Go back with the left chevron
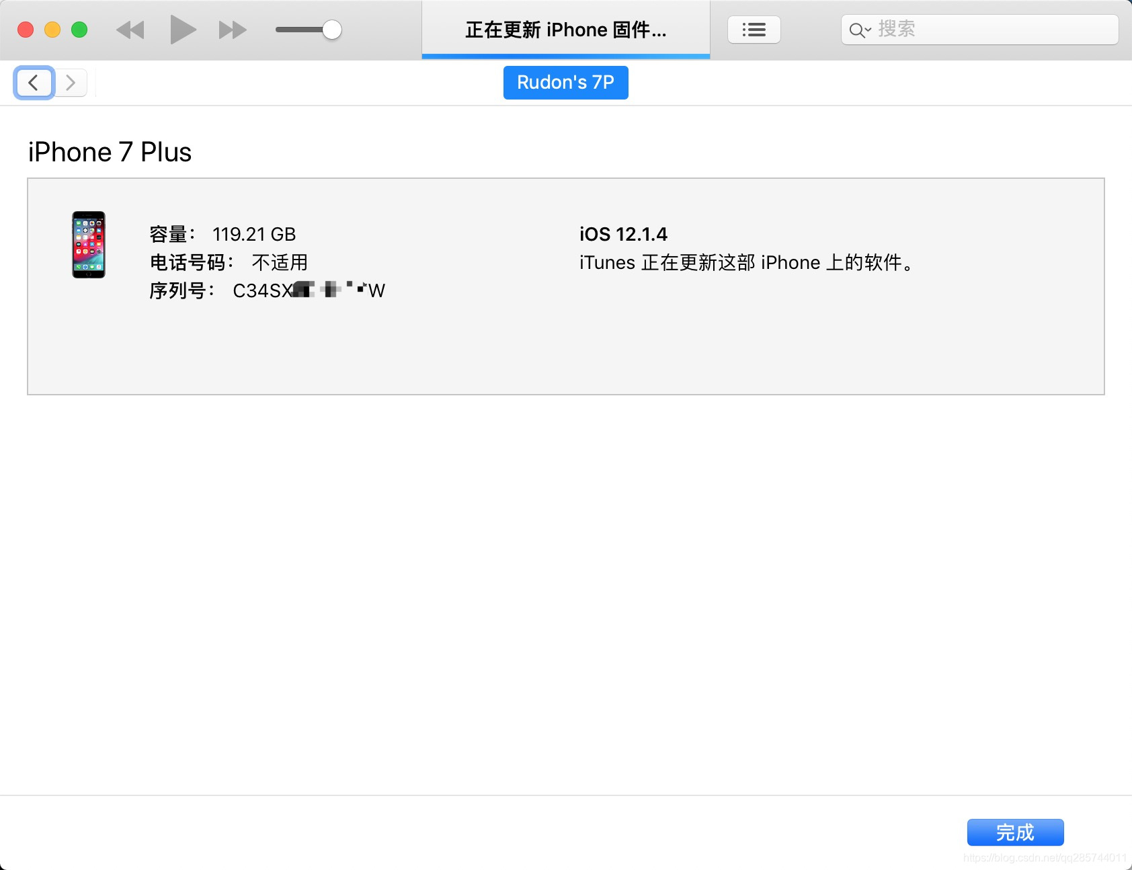Viewport: 1132px width, 870px height. coord(34,83)
